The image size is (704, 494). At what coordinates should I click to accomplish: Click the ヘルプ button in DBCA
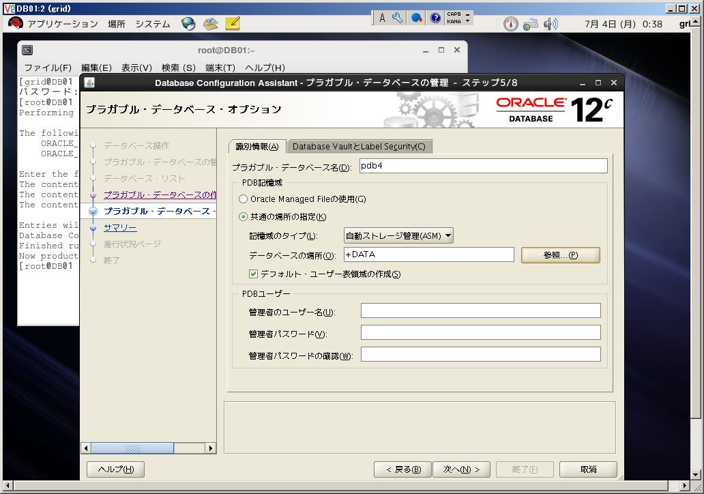(115, 469)
